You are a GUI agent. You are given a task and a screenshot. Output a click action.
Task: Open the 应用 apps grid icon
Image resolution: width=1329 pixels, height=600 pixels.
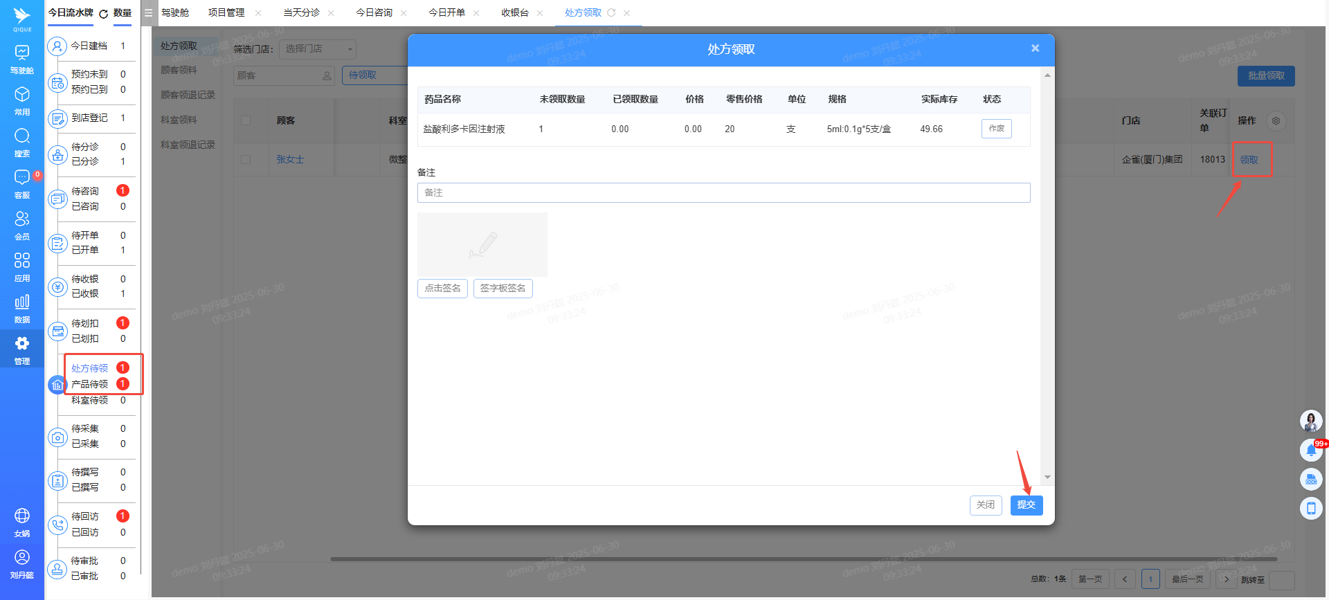pyautogui.click(x=22, y=266)
